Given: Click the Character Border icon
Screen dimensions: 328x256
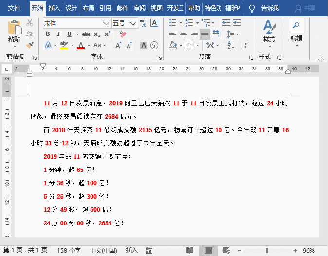Looking at the screenshot, I should [154, 23].
